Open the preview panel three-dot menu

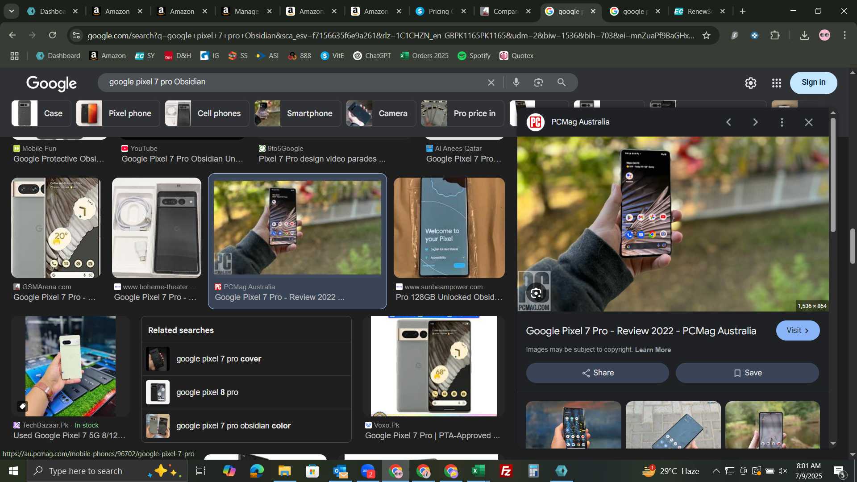click(x=782, y=122)
